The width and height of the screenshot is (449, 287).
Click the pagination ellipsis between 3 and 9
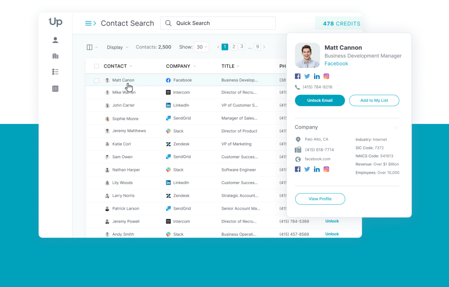click(249, 47)
